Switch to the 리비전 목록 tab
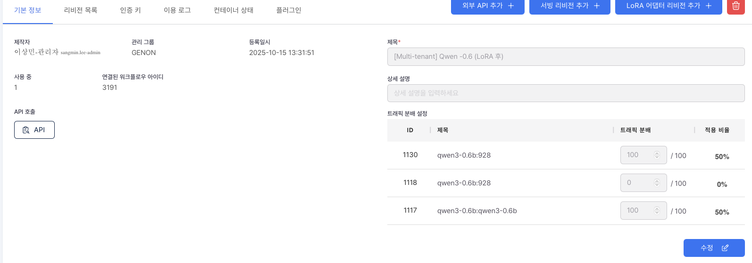The width and height of the screenshot is (752, 263). click(x=81, y=10)
